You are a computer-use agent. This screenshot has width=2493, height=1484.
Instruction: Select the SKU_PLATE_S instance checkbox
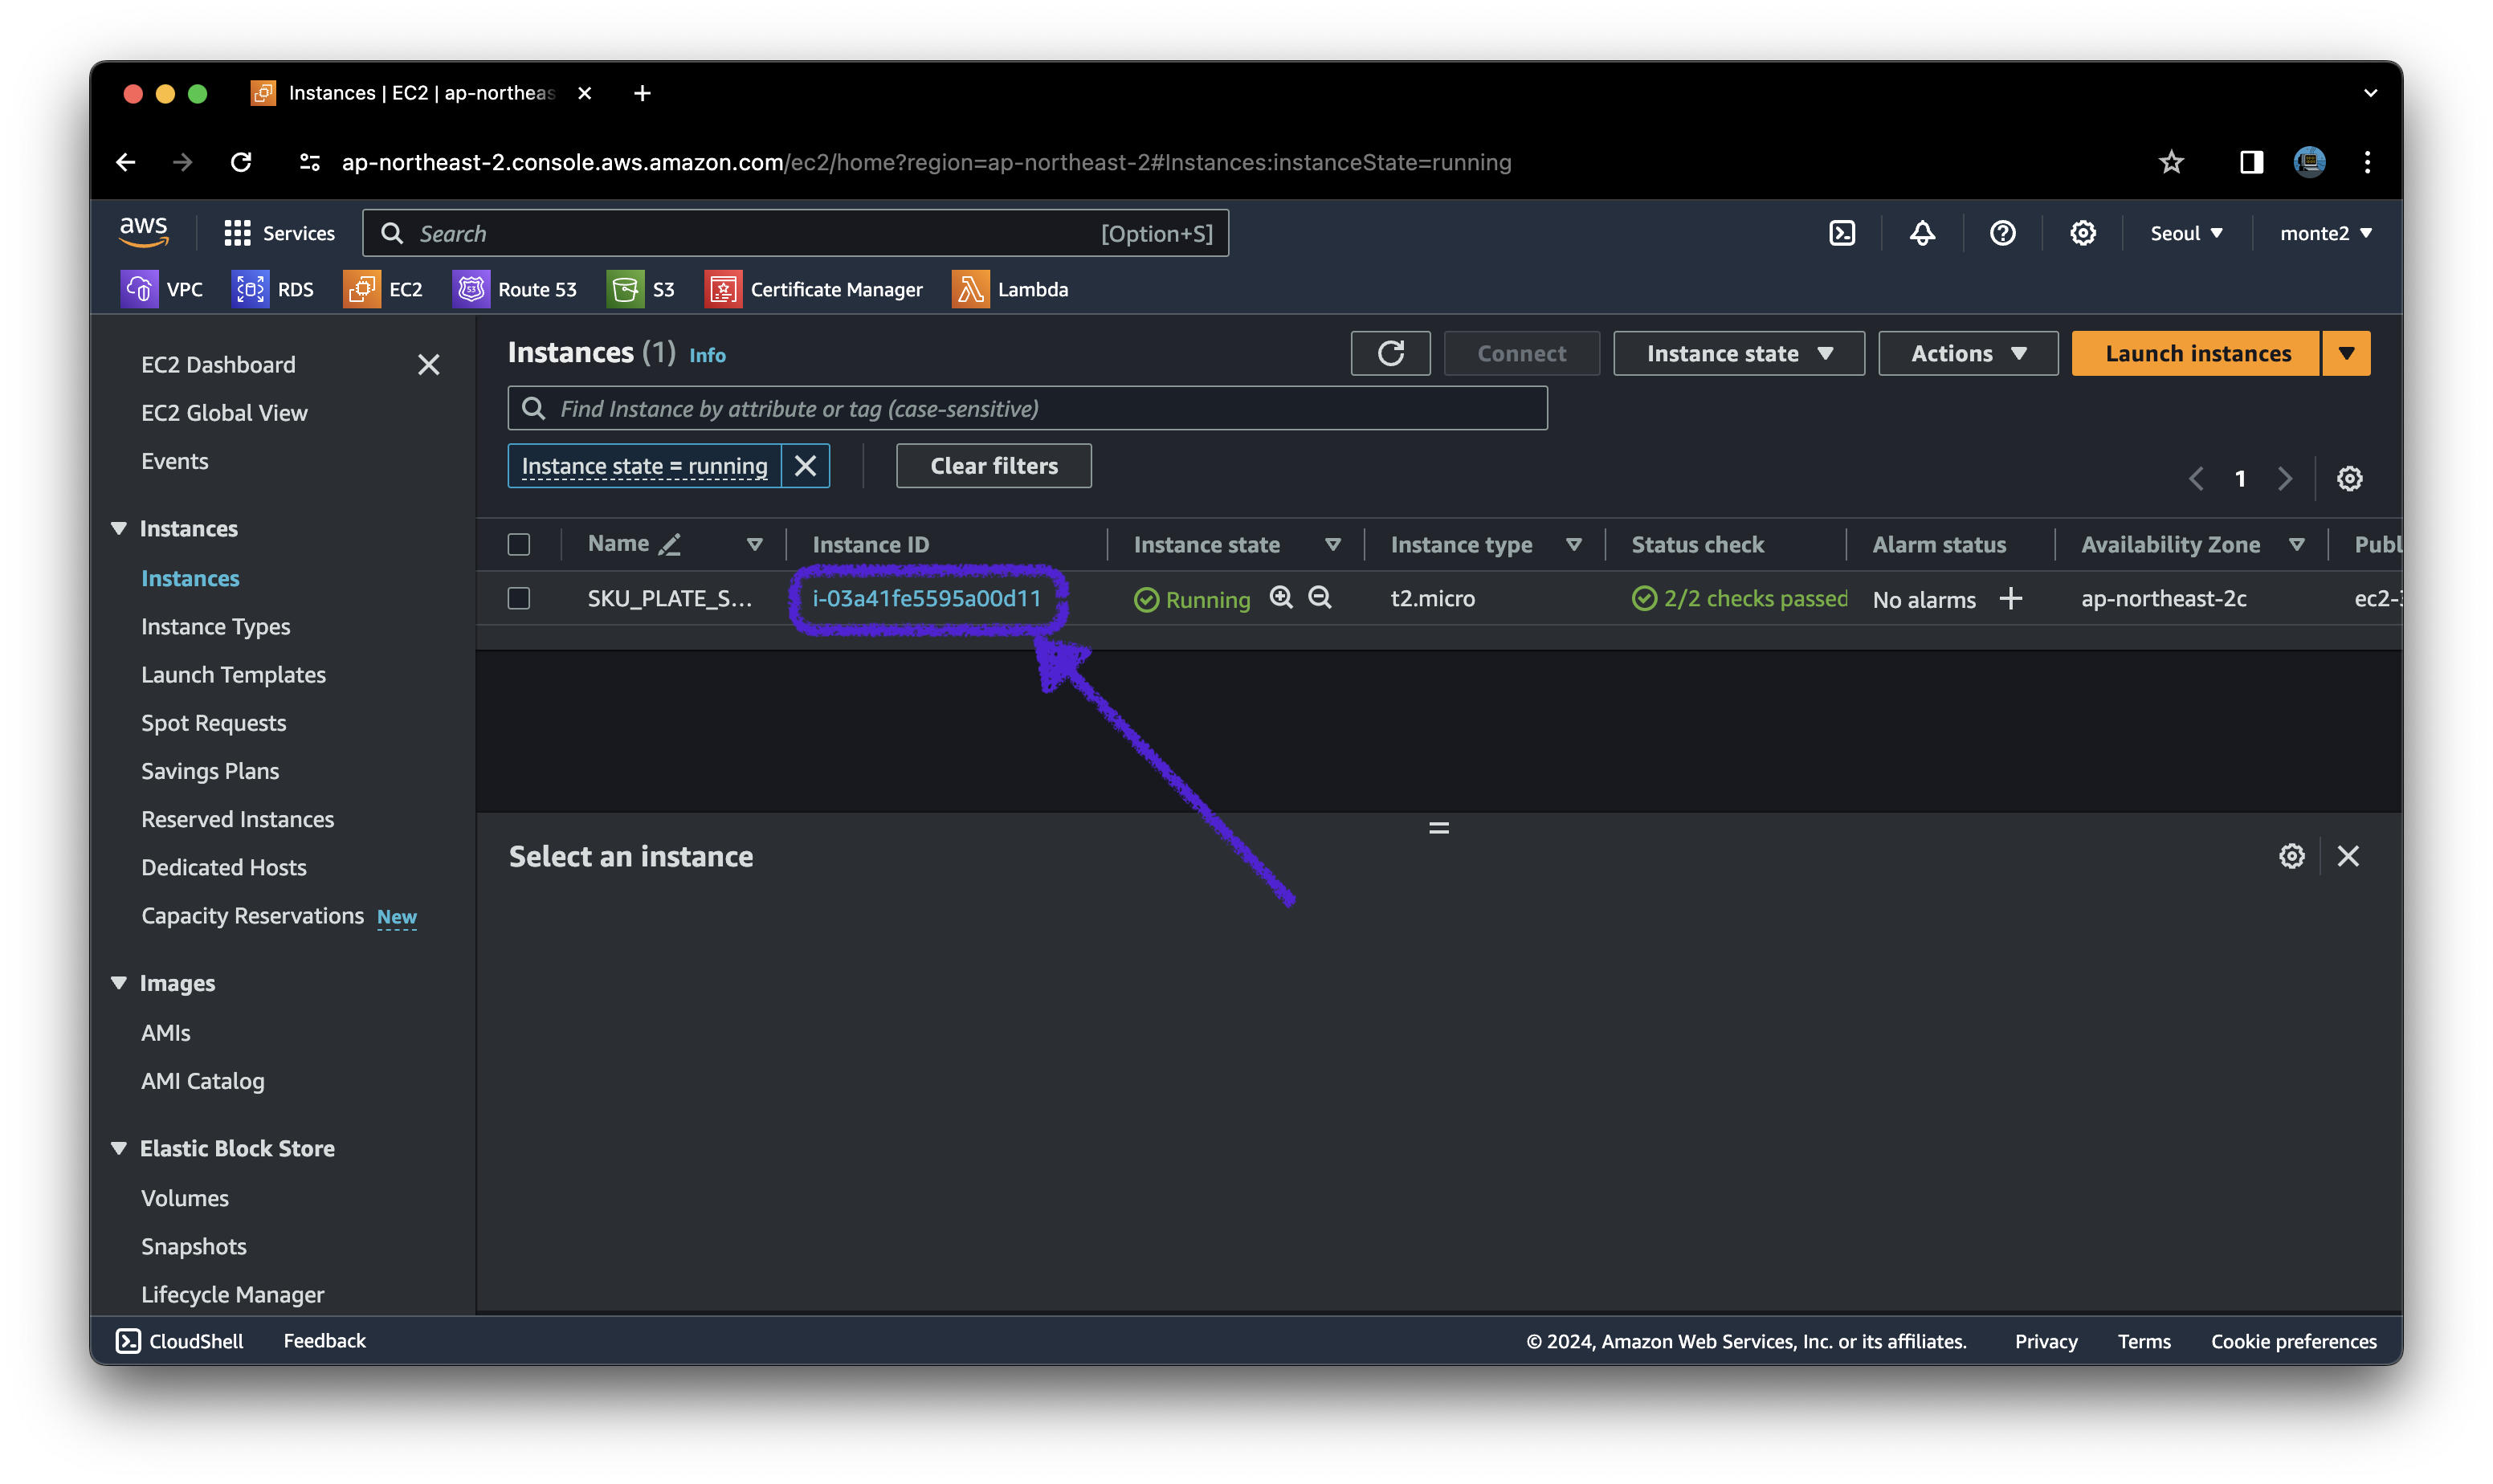point(518,598)
